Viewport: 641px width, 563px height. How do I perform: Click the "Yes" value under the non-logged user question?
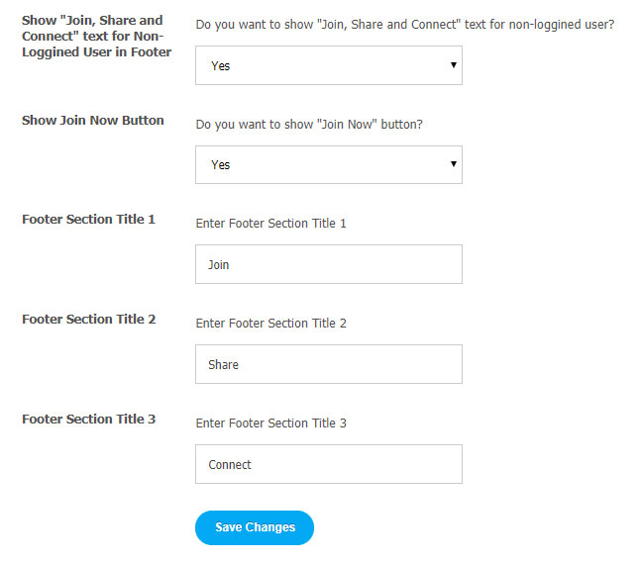tap(221, 66)
